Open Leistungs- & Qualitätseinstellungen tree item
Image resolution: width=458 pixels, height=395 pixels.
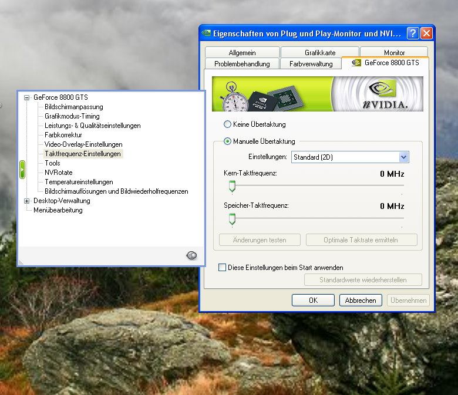click(x=93, y=126)
